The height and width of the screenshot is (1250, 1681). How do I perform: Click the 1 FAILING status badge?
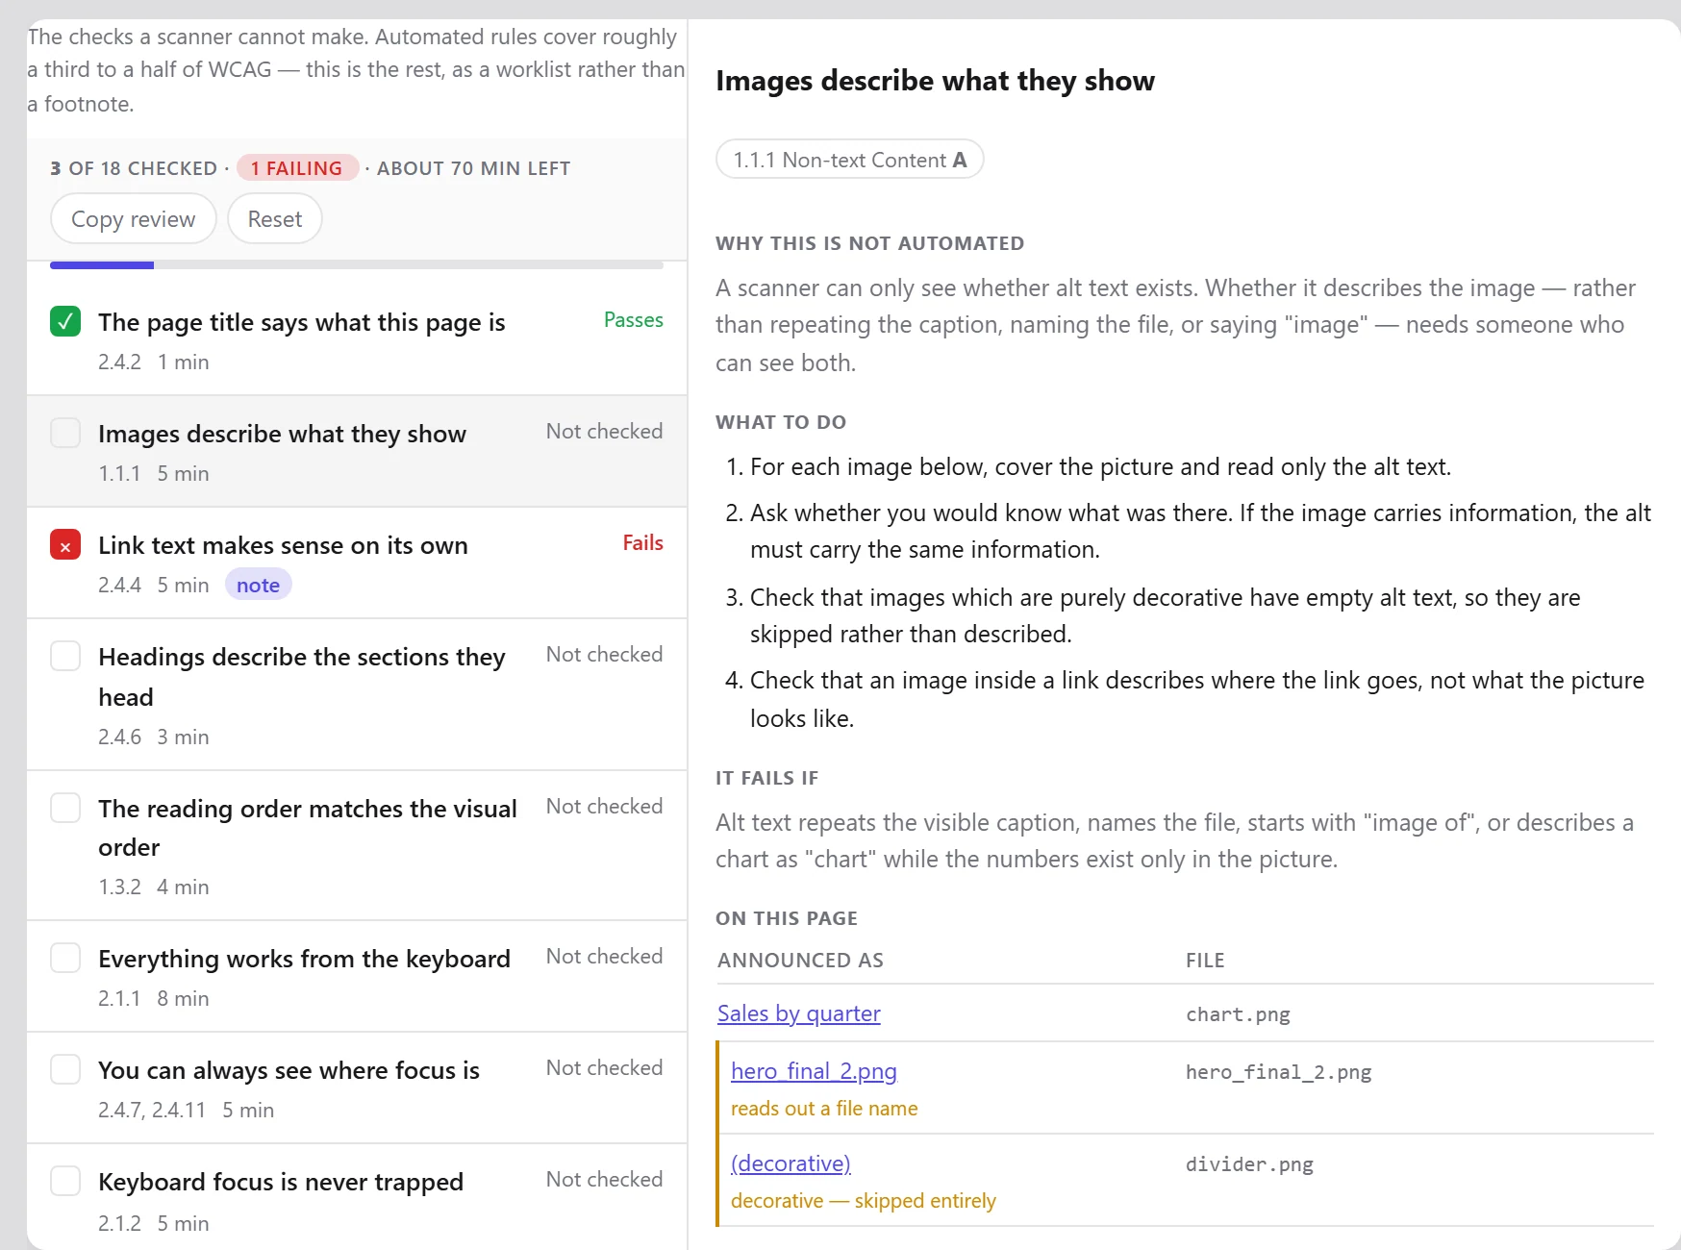tap(297, 168)
